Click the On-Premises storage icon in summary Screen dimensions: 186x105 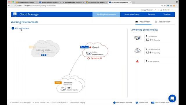coord(138,38)
